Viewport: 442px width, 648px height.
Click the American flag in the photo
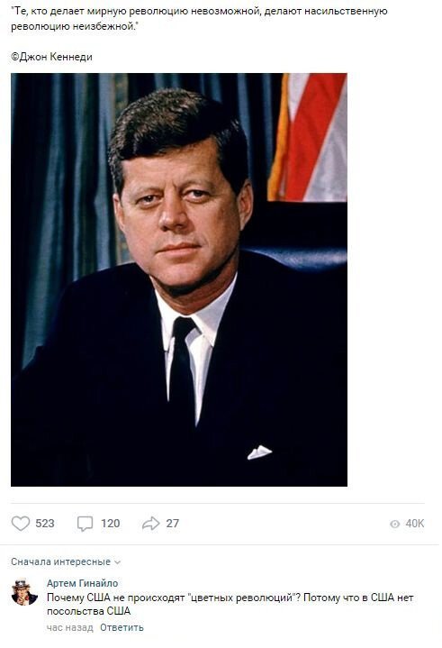tap(309, 137)
